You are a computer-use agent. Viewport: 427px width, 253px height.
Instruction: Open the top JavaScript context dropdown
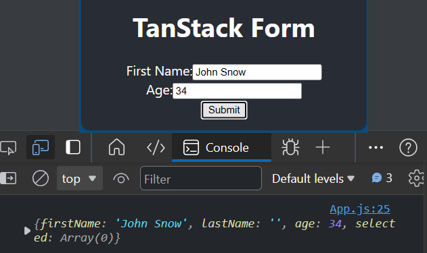point(80,178)
